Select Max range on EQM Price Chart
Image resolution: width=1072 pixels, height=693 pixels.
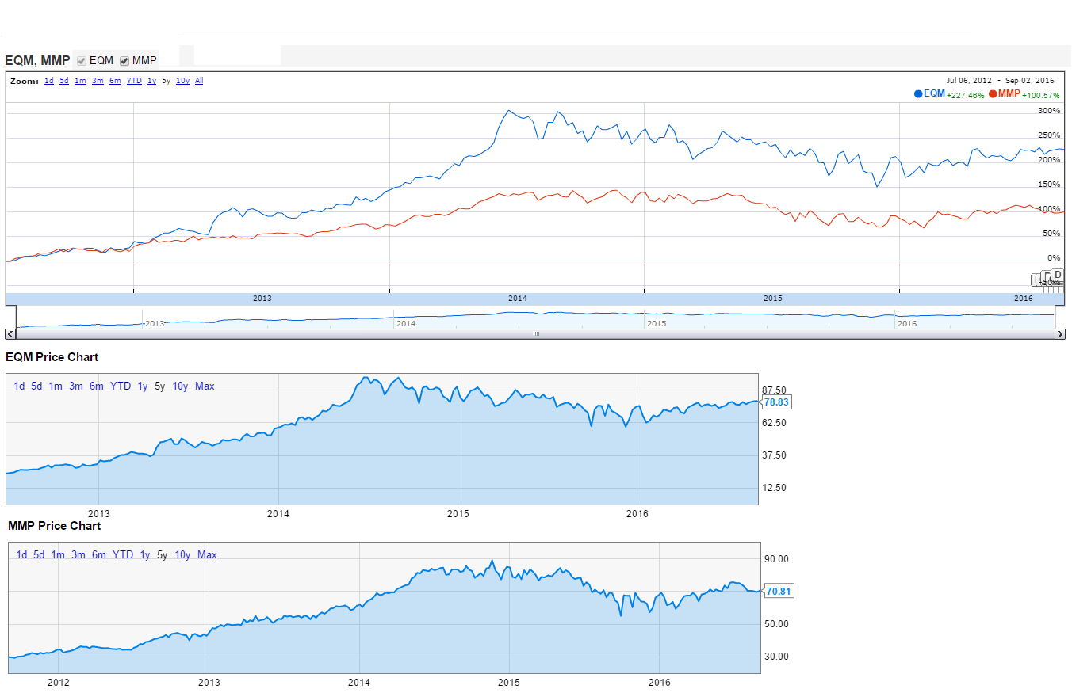coord(205,386)
